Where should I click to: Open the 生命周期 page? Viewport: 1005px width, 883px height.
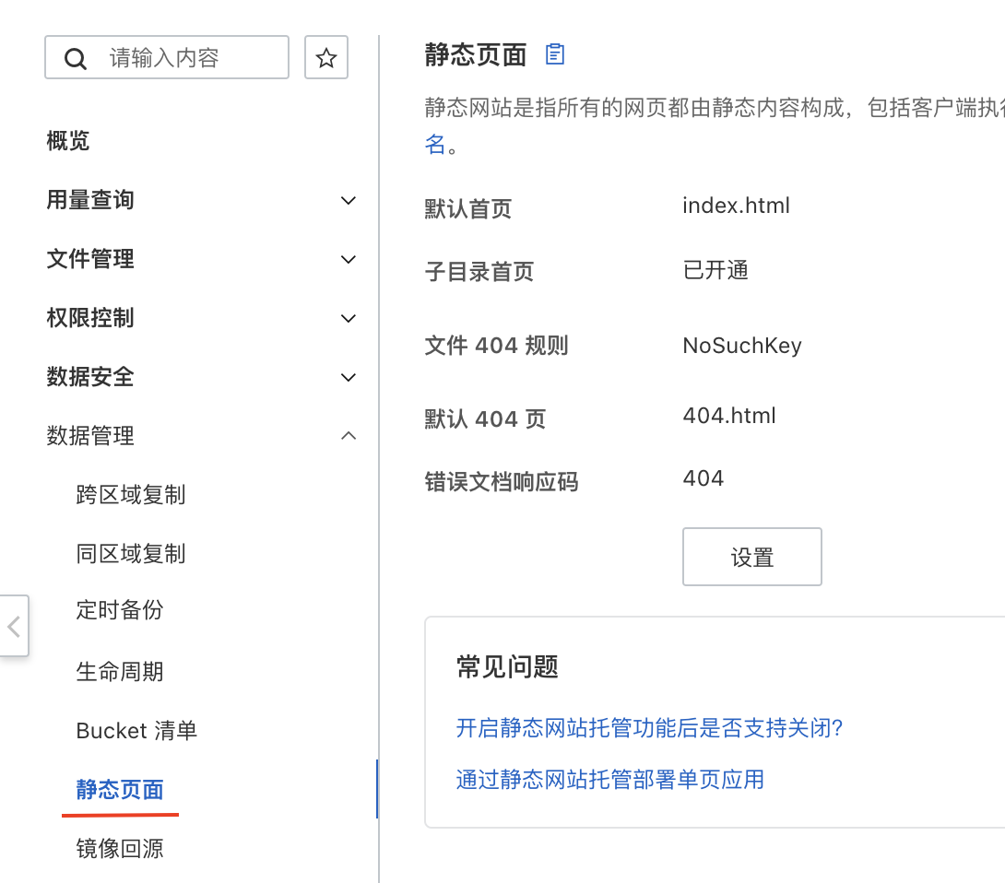[x=120, y=672]
